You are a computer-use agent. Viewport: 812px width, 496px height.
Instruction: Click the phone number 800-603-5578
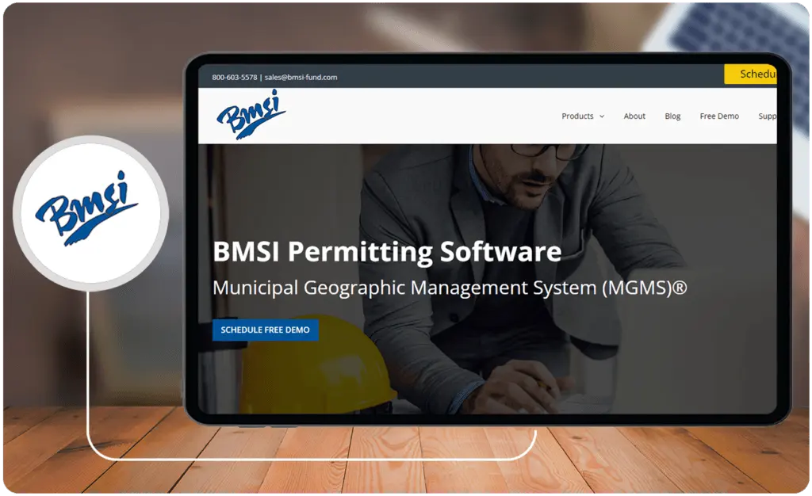[x=234, y=77]
